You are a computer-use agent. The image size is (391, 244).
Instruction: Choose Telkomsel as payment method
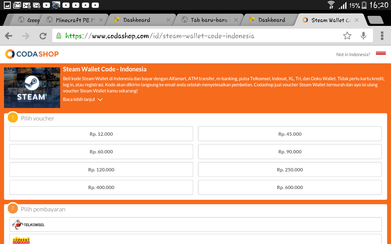tap(195, 224)
